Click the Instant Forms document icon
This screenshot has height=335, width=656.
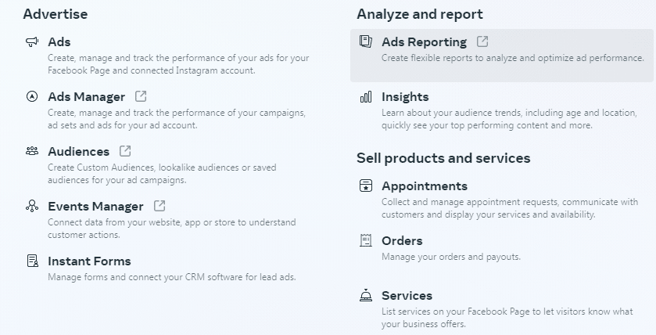(32, 261)
